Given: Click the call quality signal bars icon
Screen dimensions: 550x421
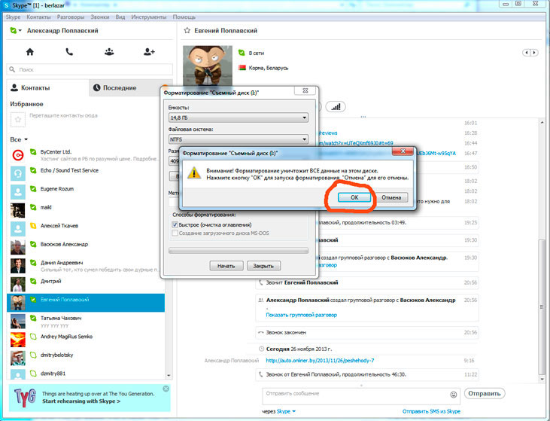Looking at the screenshot, I should click(x=335, y=106).
